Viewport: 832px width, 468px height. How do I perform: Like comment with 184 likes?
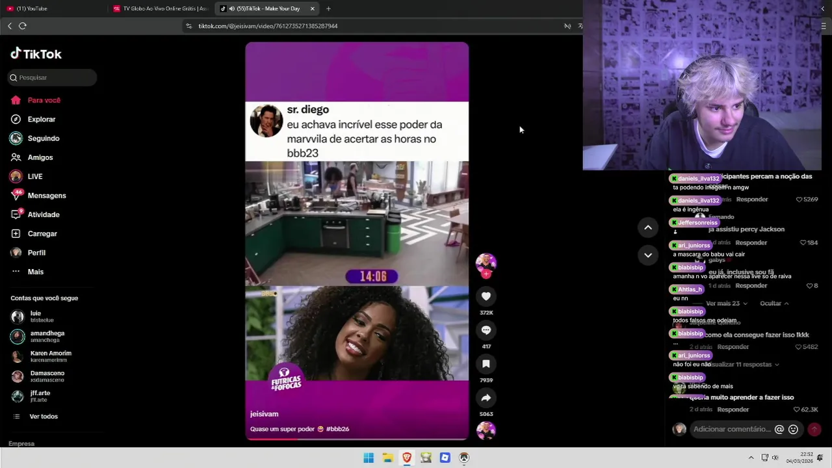point(803,242)
